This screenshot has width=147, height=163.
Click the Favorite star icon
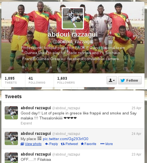coord(82,144)
